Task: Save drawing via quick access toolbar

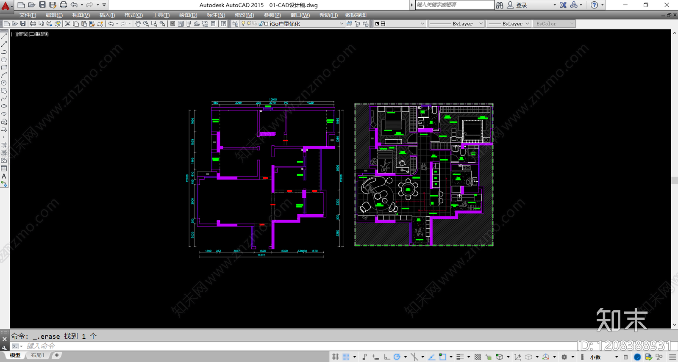Action: click(42, 5)
